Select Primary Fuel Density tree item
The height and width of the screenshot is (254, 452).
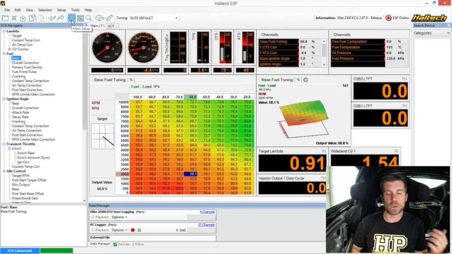tap(27, 67)
